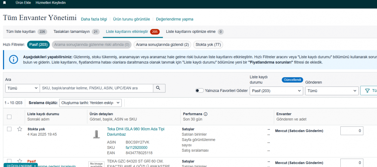Open the Sıralama ölçütü sort dropdown
The width and height of the screenshot is (377, 167).
coord(90,103)
